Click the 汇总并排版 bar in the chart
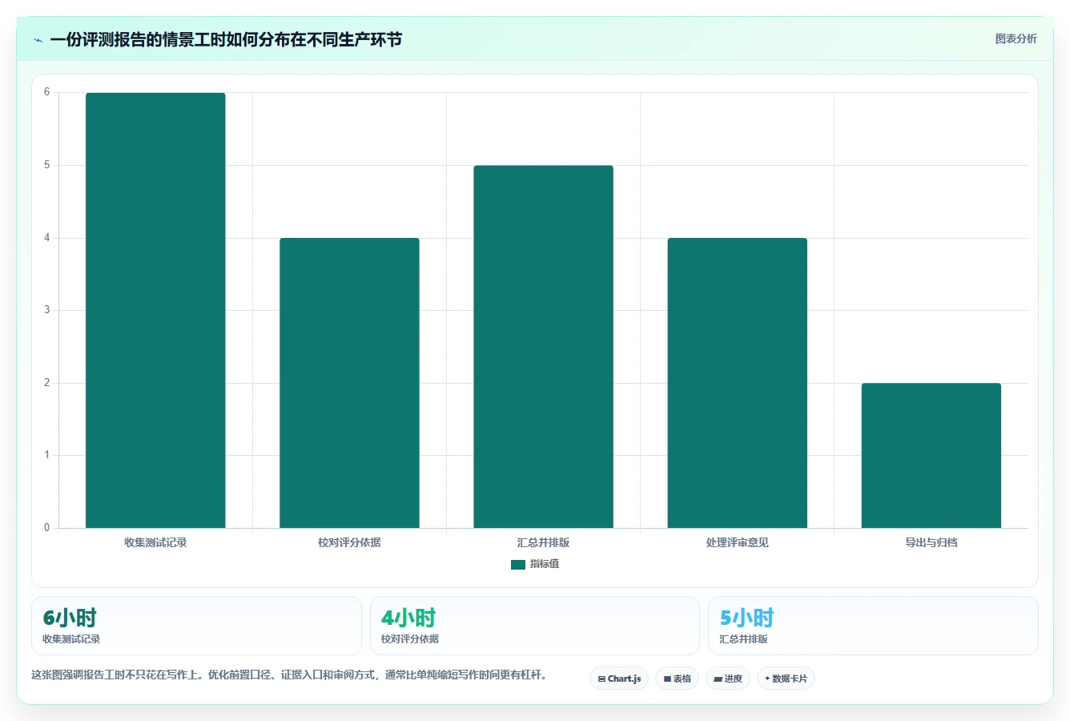Viewport: 1070px width, 721px height. 543,347
